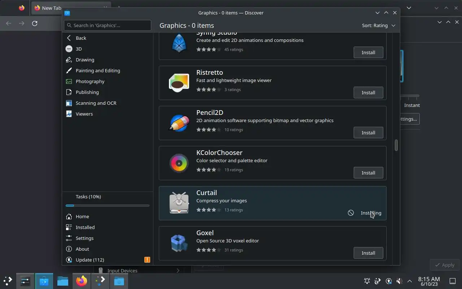Click the update warning badge

click(147, 260)
